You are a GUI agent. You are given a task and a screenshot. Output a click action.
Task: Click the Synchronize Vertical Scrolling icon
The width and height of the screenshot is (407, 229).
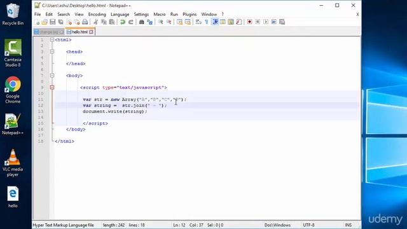[179, 22]
